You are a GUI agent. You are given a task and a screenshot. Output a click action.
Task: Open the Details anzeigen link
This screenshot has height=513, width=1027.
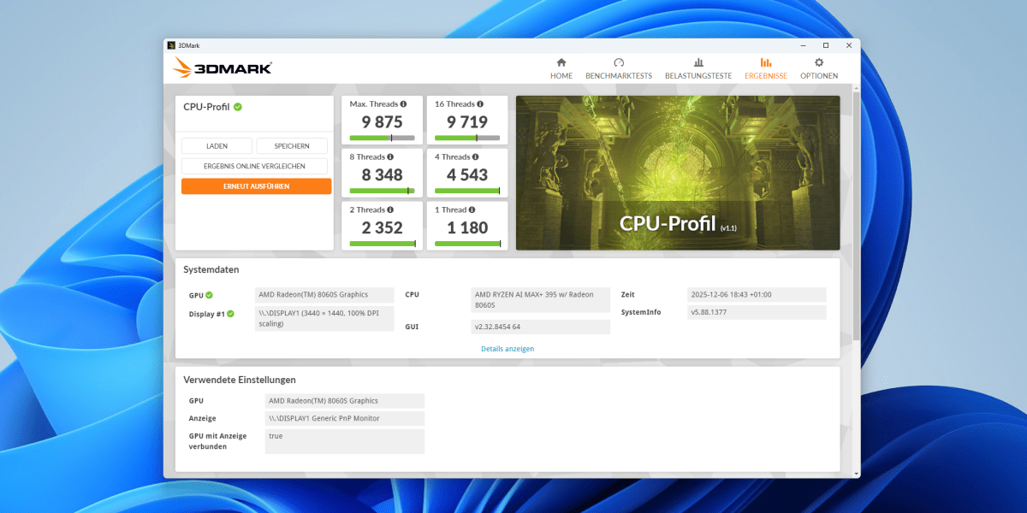tap(508, 348)
